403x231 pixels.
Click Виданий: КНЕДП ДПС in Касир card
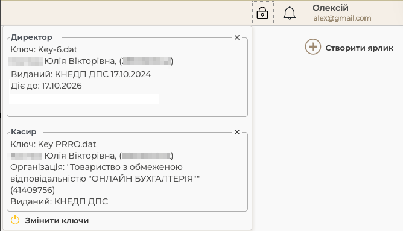coord(59,201)
